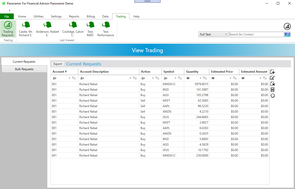
Task: Select the Sell AAPL row
Action: click(x=160, y=106)
